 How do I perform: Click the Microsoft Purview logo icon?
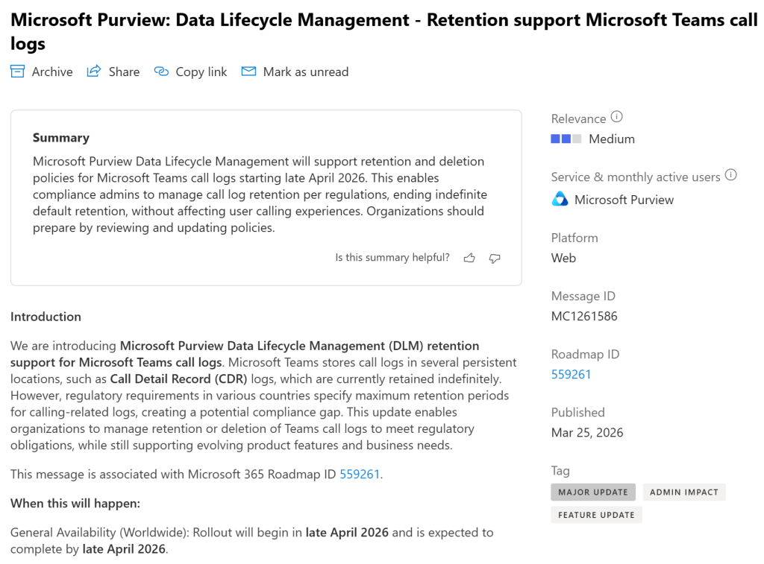[560, 199]
